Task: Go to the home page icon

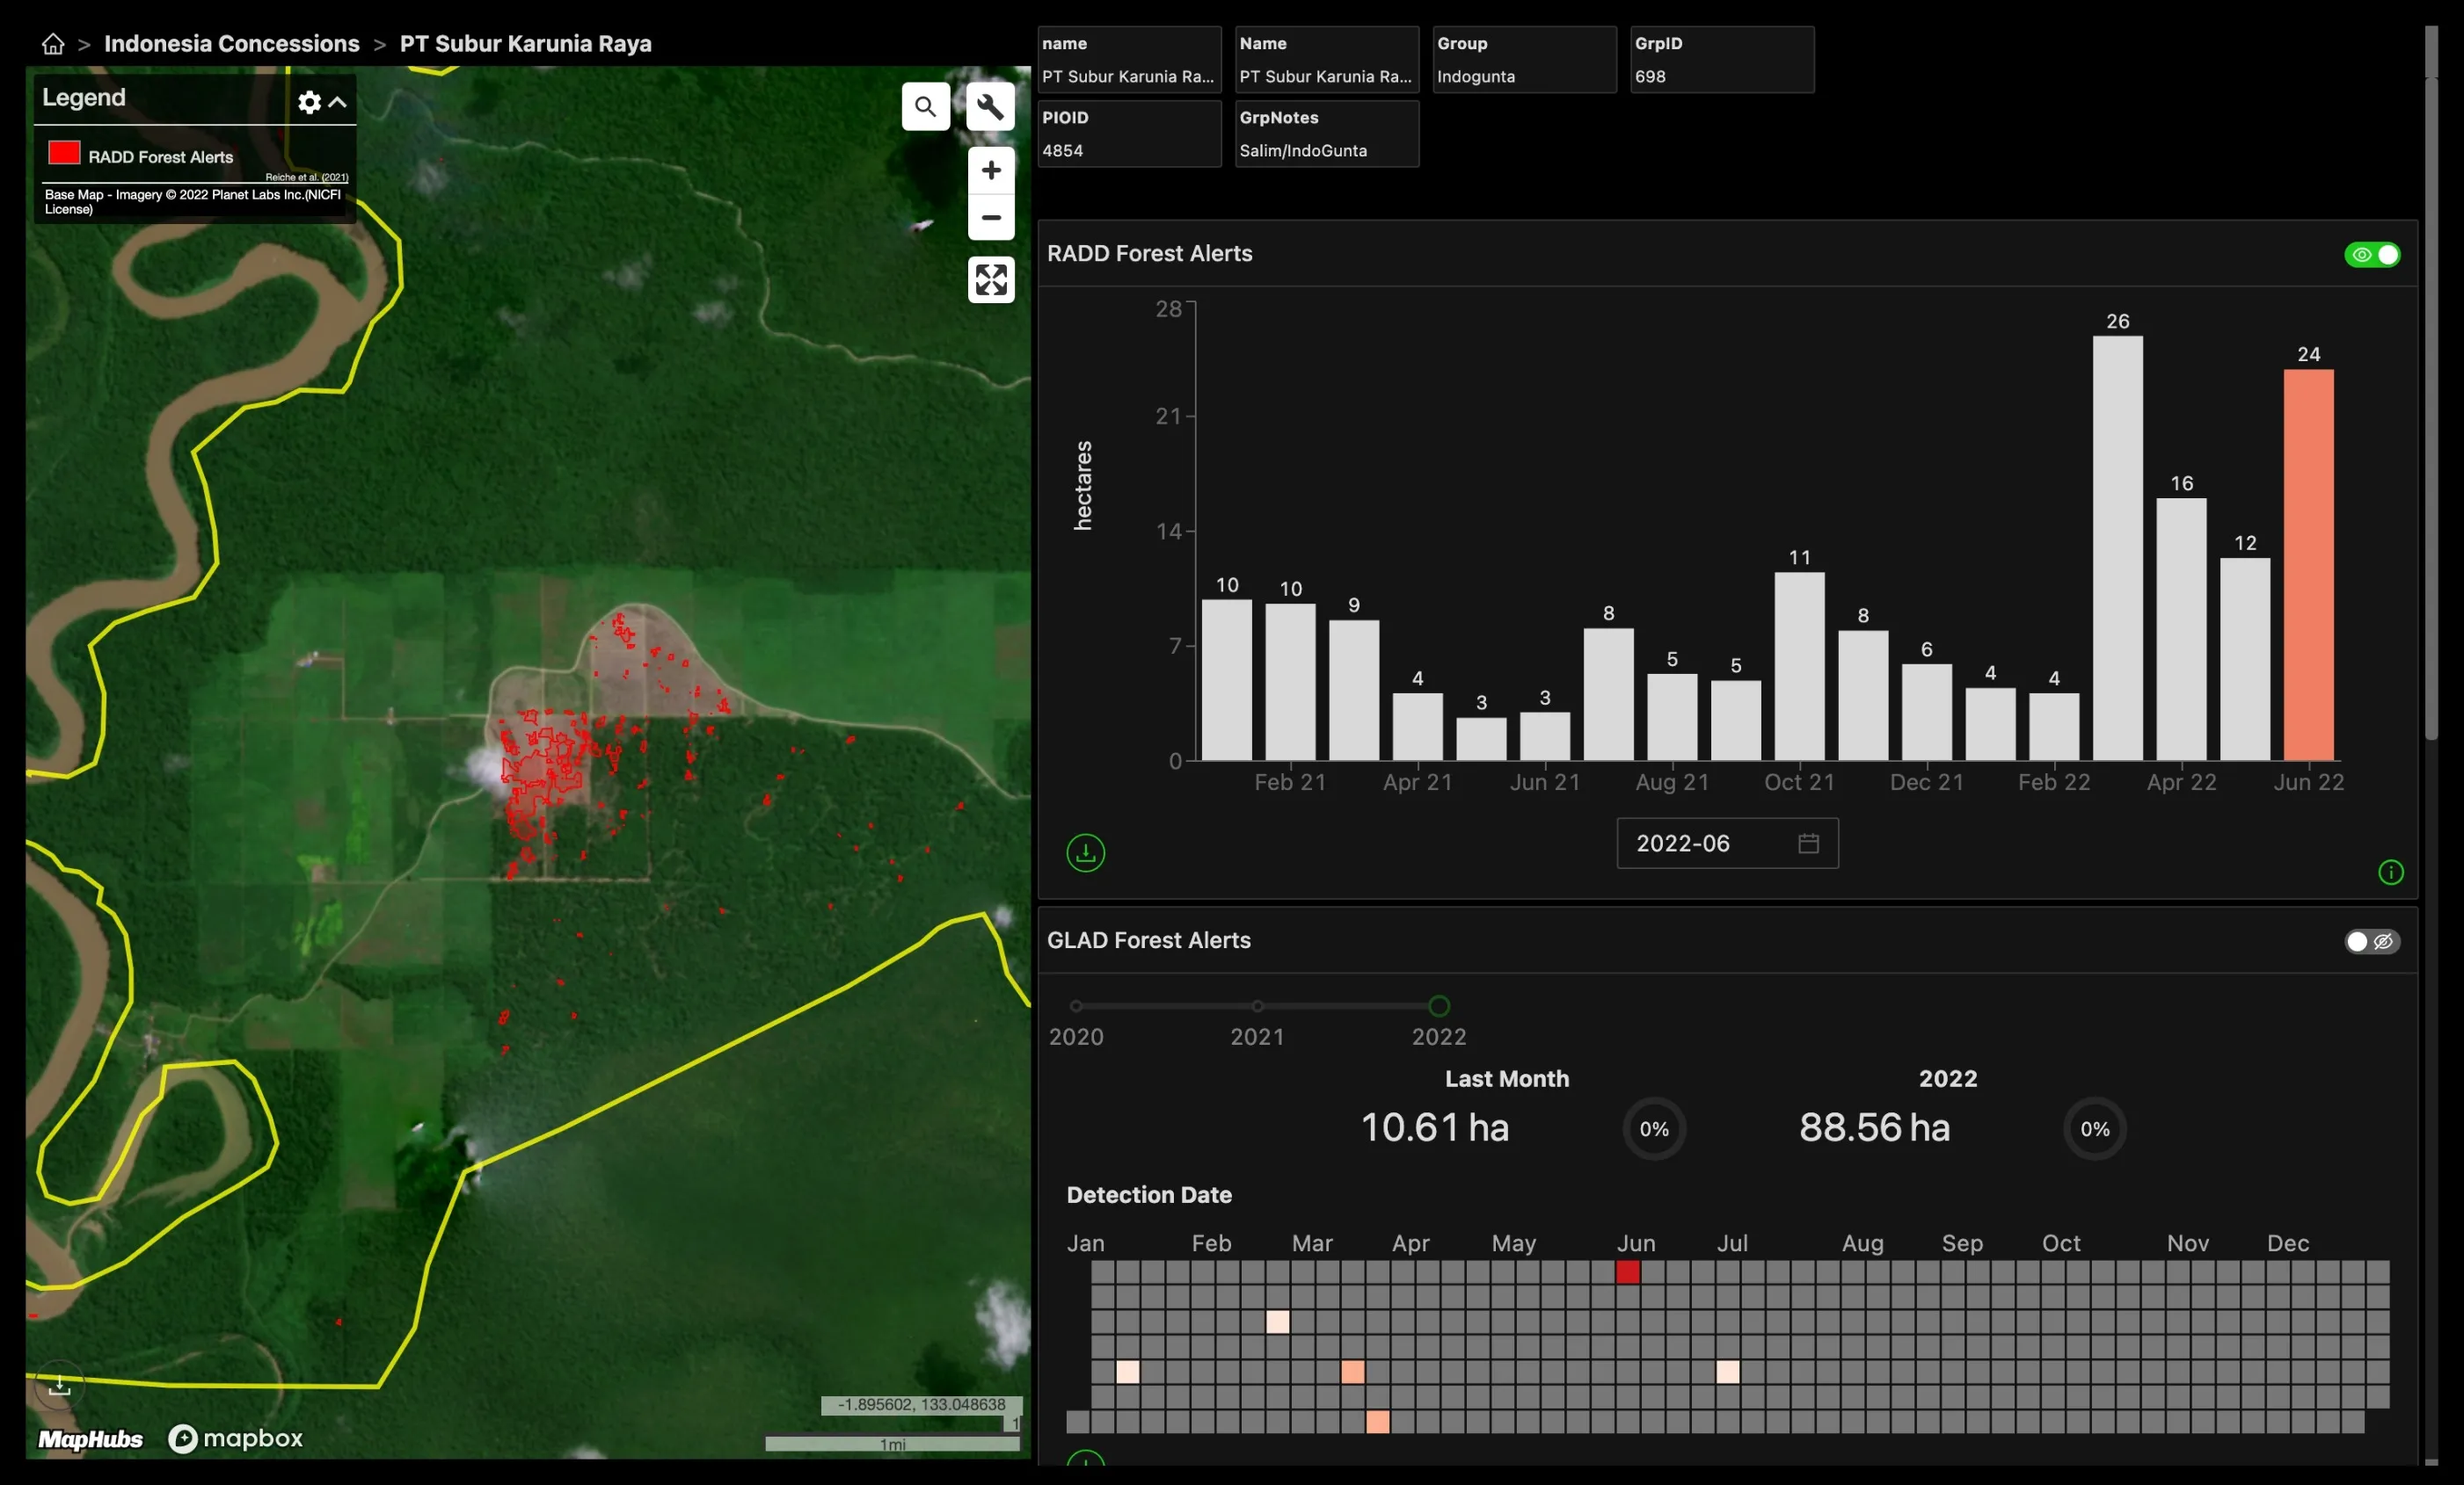Action: point(53,44)
